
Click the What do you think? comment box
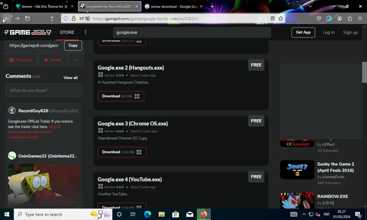[44, 90]
